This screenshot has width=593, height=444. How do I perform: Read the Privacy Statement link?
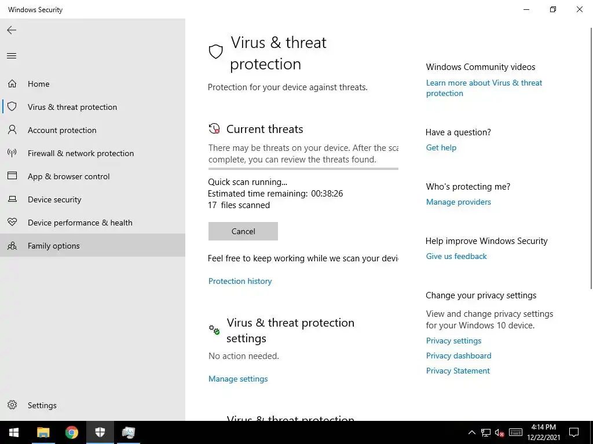click(458, 371)
